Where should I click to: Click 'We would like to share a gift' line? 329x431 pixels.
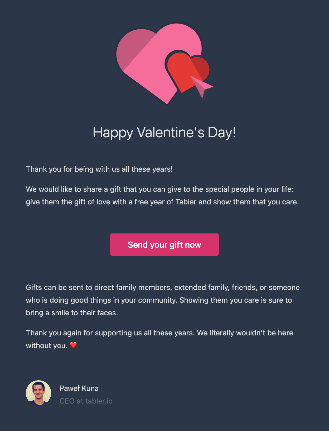(x=160, y=189)
